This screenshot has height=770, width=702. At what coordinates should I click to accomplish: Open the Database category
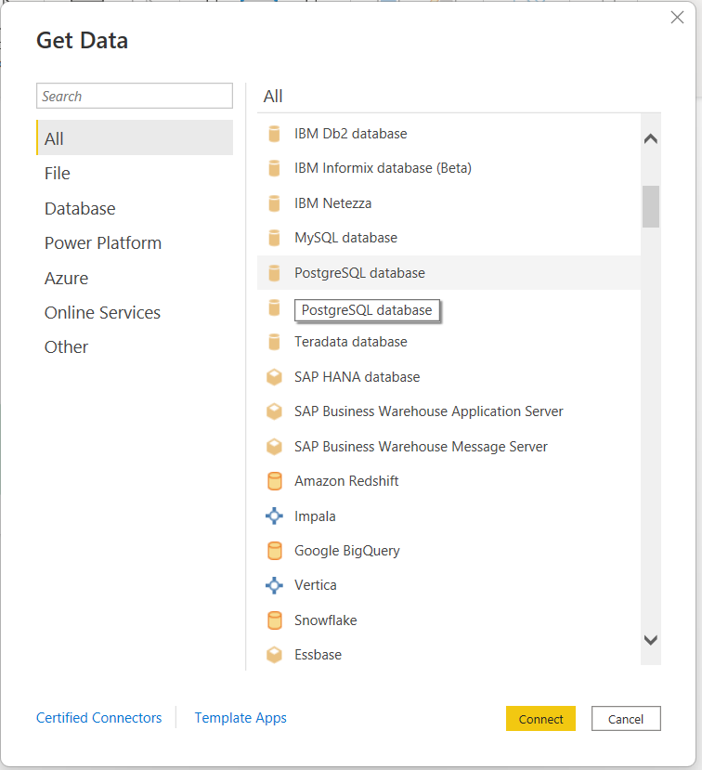pyautogui.click(x=80, y=209)
